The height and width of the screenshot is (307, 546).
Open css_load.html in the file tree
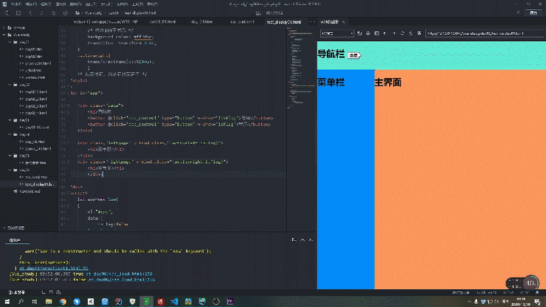(x=36, y=177)
